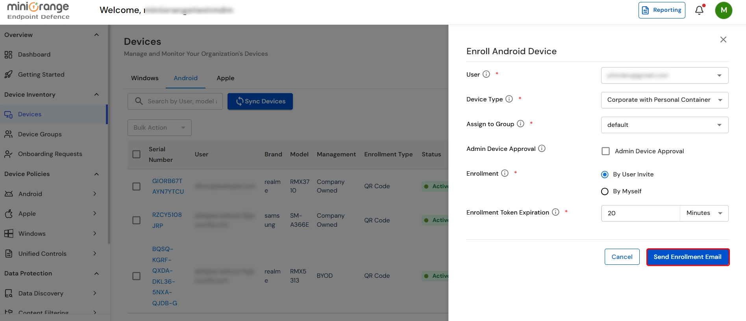Open the Bulk Action dropdown

[159, 128]
